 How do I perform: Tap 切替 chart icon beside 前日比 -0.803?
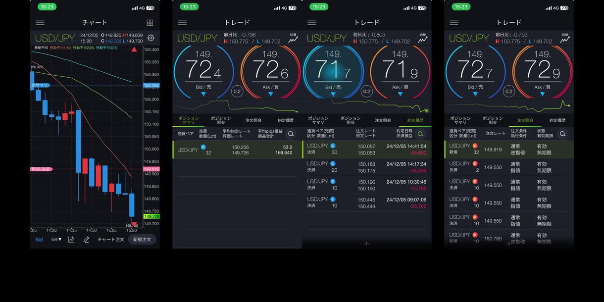click(423, 39)
